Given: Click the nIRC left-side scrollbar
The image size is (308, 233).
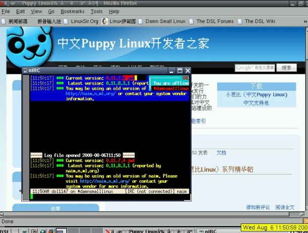Looking at the screenshot, I should (x=26, y=137).
